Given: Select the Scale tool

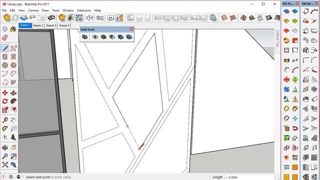Looking at the screenshot, I should click(x=5, y=110).
